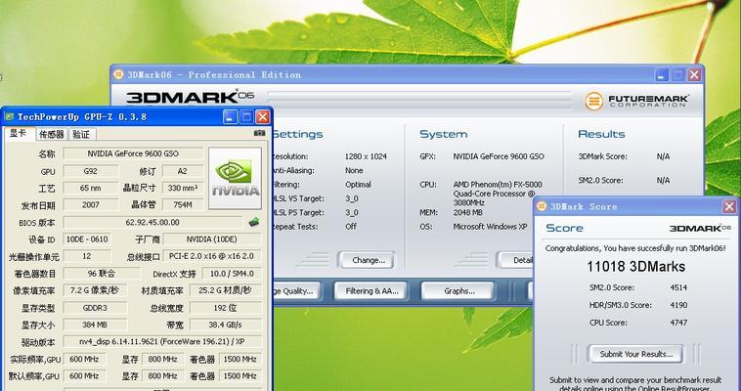Click the 384 MB memory size value
The image size is (741, 391).
click(95, 325)
